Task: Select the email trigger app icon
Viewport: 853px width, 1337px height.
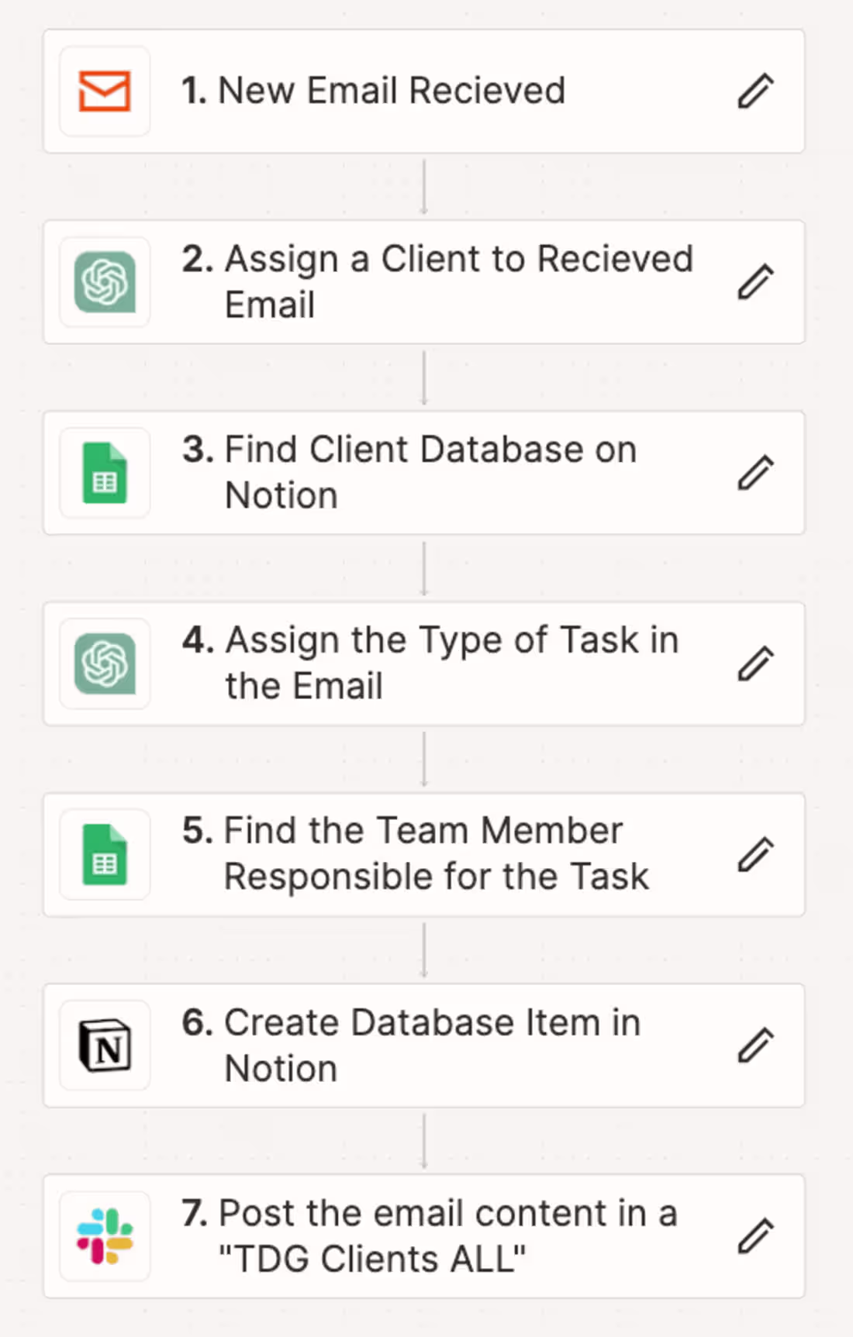Action: coord(105,91)
